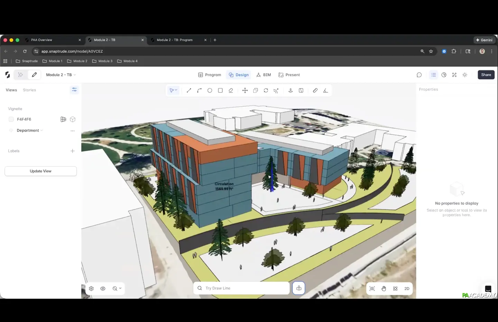Choose the Circle shape tool
This screenshot has width=498, height=322.
[210, 91]
